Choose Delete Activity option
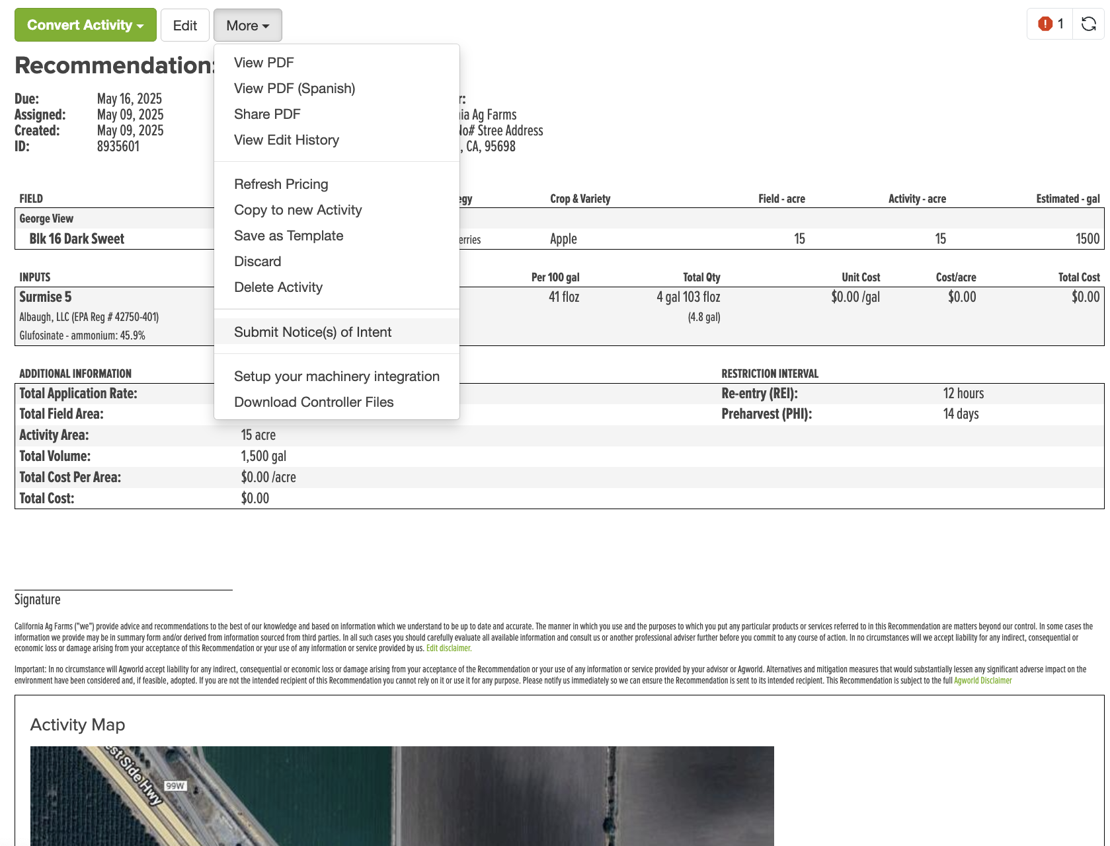Screen dimensions: 1110x846 pyautogui.click(x=278, y=287)
